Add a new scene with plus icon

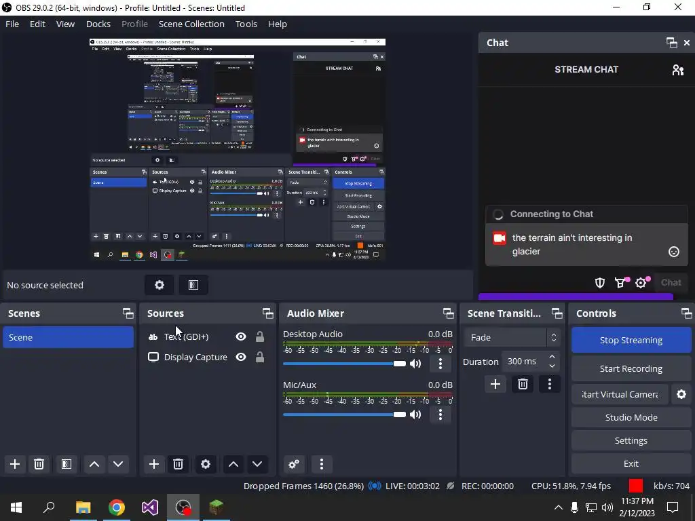click(15, 464)
